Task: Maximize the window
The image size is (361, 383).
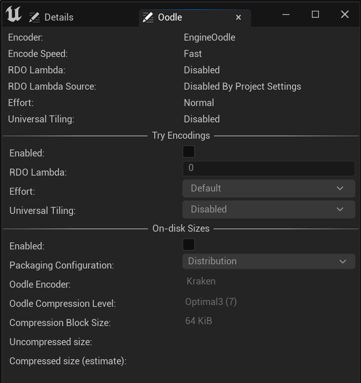Action: (x=315, y=15)
